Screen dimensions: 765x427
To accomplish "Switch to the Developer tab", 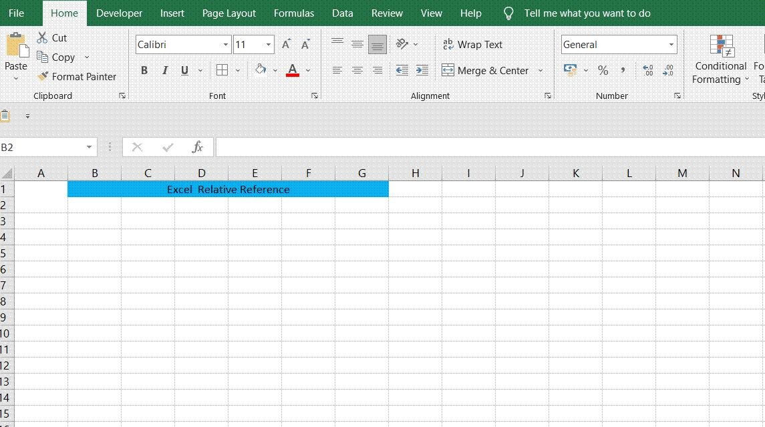I will (x=119, y=13).
